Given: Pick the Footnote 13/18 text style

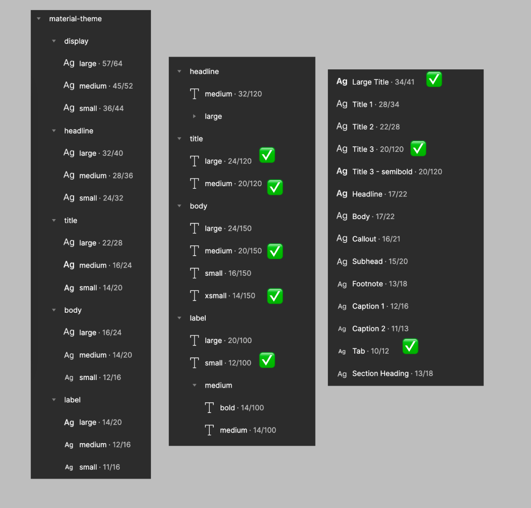Looking at the screenshot, I should [380, 284].
